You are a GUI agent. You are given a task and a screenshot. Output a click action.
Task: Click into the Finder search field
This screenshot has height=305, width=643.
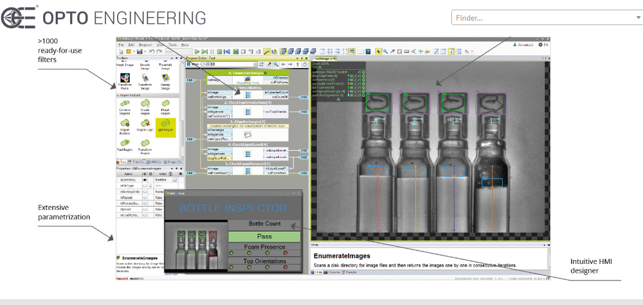(x=542, y=17)
